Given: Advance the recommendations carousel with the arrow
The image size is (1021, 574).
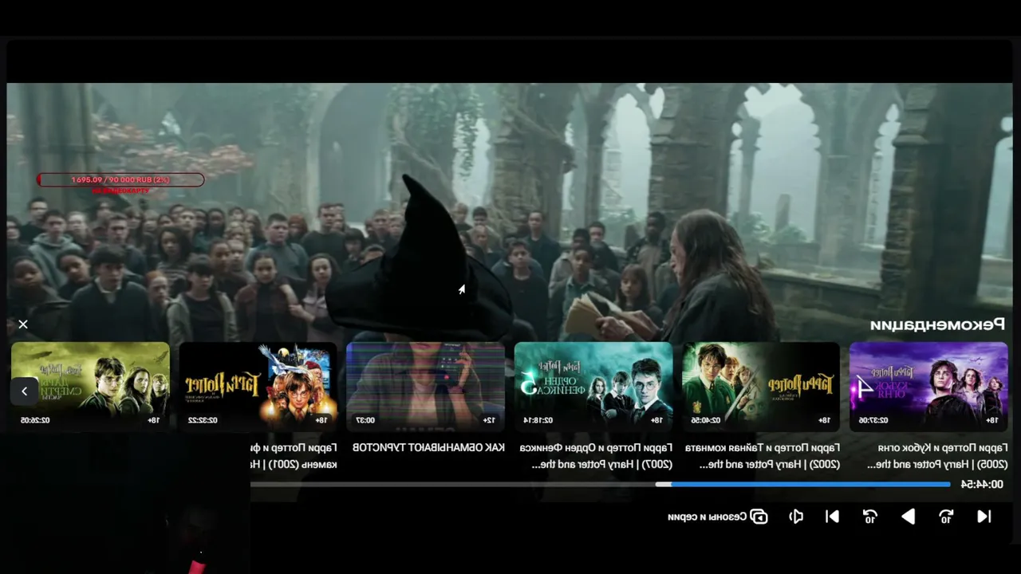Looking at the screenshot, I should tap(24, 391).
